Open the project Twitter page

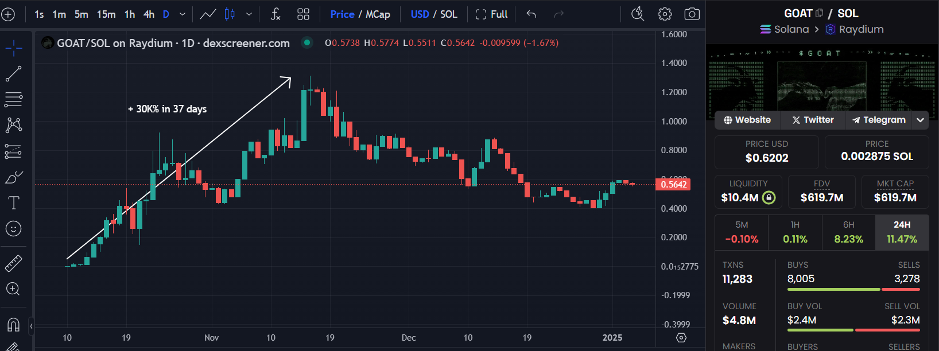812,120
